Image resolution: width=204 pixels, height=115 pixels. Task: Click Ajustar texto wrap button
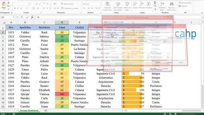click(x=67, y=4)
